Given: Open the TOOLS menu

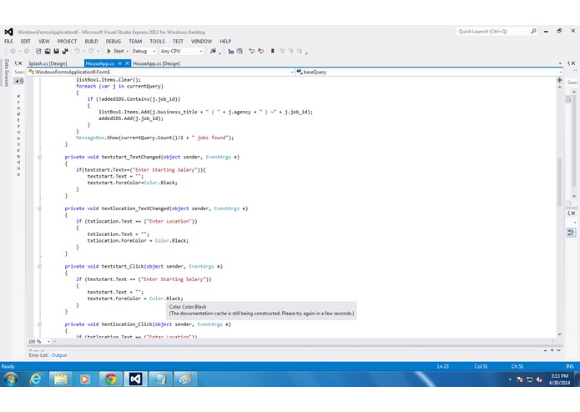Looking at the screenshot, I should (x=157, y=42).
